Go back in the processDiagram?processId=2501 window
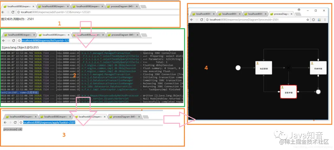The image size is (334, 150). pos(192,19)
